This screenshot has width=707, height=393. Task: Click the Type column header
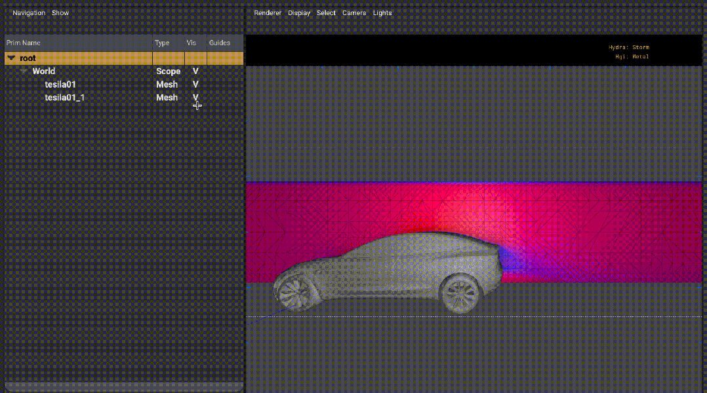coord(162,43)
